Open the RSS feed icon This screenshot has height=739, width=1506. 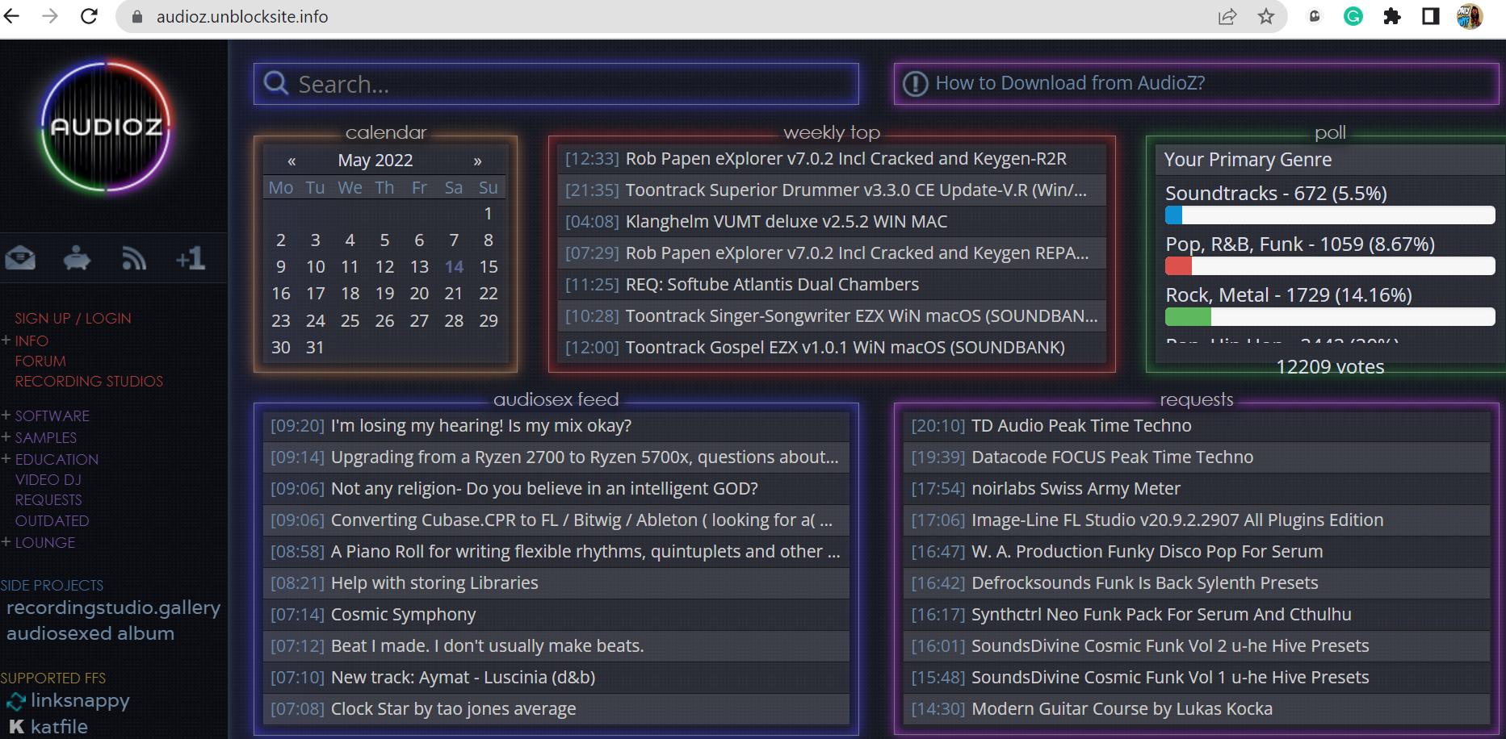tap(133, 258)
